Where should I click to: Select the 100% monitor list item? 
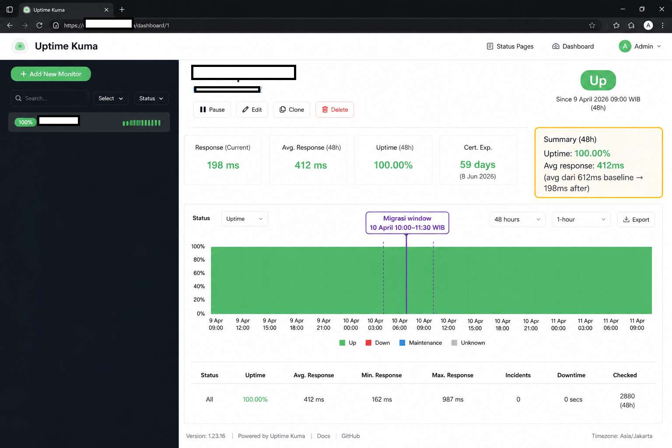[x=89, y=122]
